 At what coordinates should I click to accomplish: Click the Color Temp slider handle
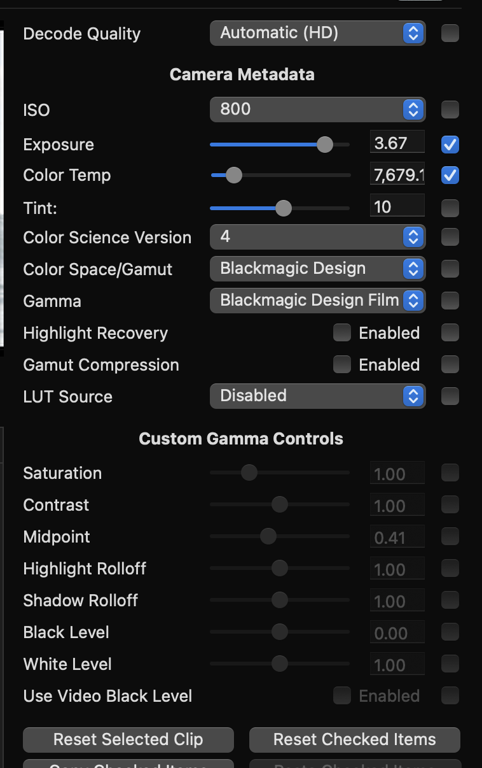click(x=234, y=175)
